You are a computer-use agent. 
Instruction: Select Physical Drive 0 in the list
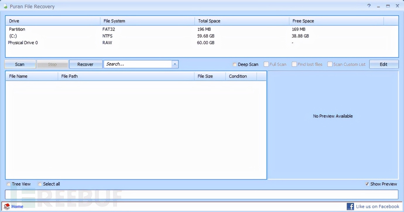(23, 43)
